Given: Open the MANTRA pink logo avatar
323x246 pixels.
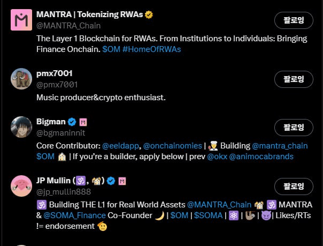Looking at the screenshot, I should (21, 20).
